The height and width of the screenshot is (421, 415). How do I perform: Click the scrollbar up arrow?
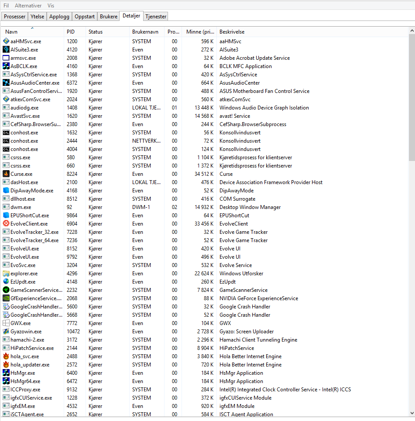click(x=412, y=31)
